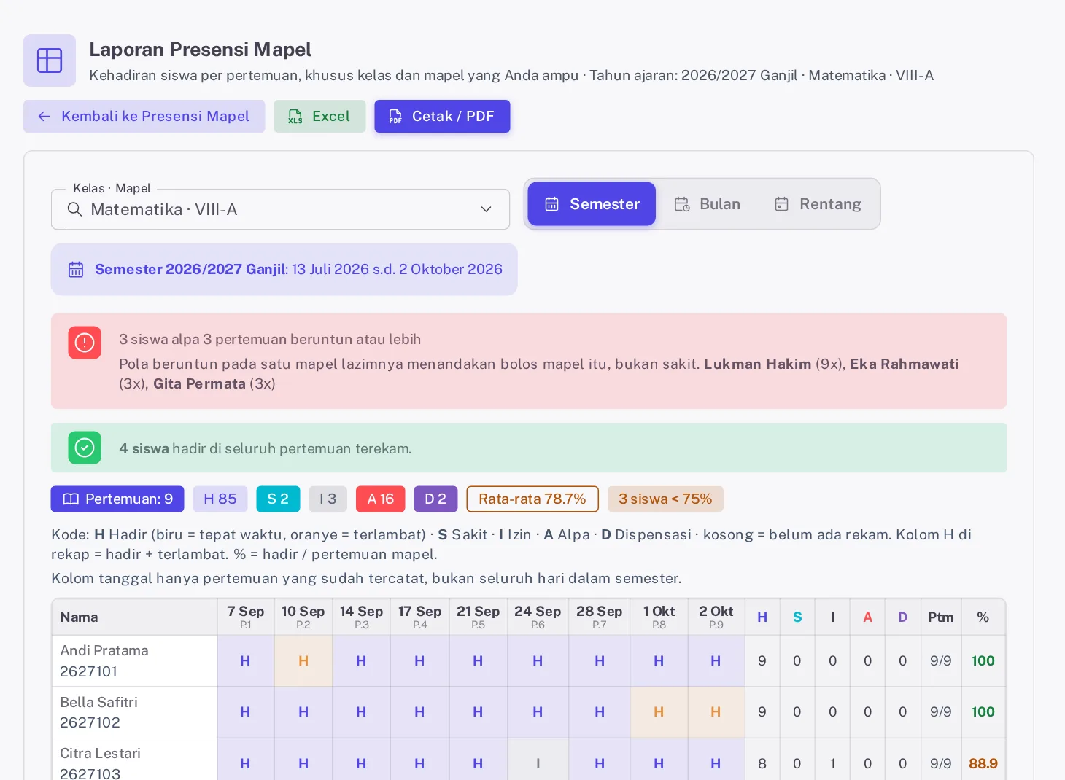Click the 21 Sep P.5 column header
Viewport: 1065px width, 780px height.
479,617
